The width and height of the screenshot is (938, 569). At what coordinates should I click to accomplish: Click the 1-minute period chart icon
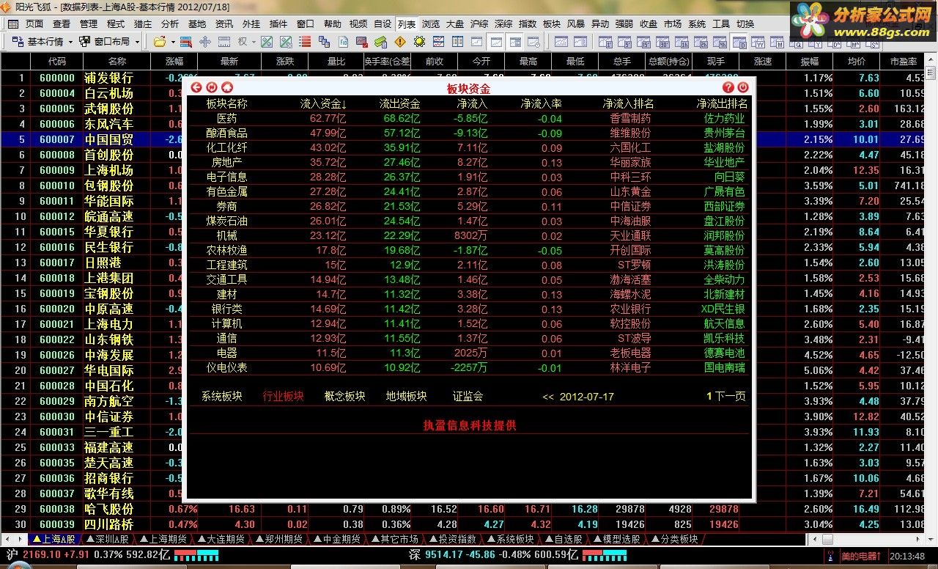(x=605, y=42)
